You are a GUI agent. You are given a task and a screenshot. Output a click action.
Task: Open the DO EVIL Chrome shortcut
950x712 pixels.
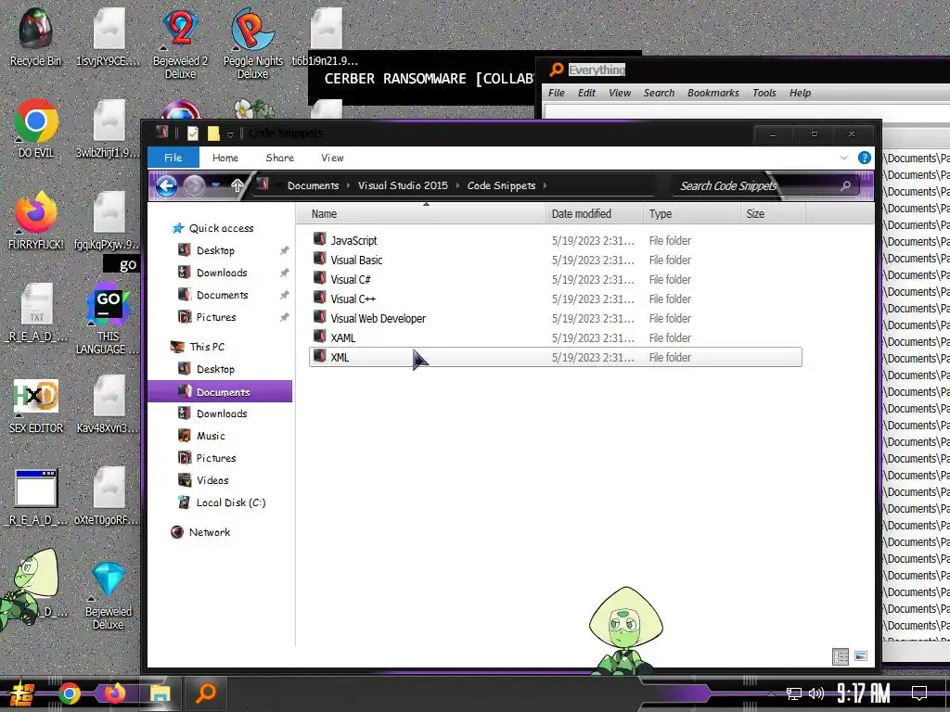click(36, 128)
